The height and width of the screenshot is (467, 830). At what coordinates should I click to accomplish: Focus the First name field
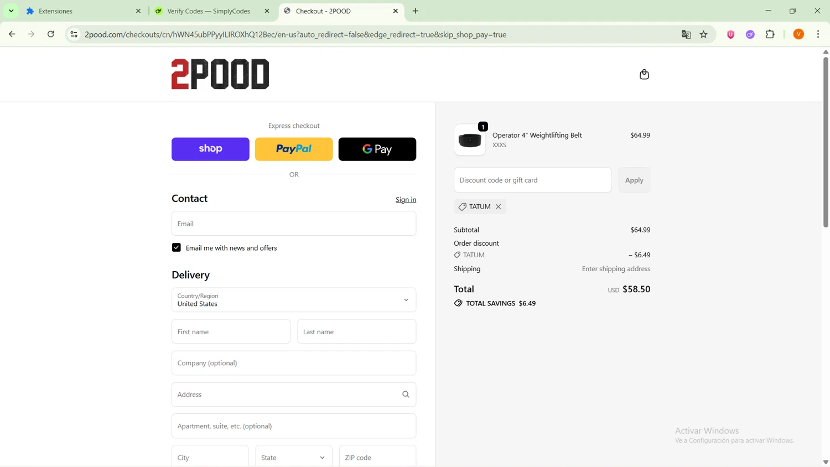click(231, 331)
